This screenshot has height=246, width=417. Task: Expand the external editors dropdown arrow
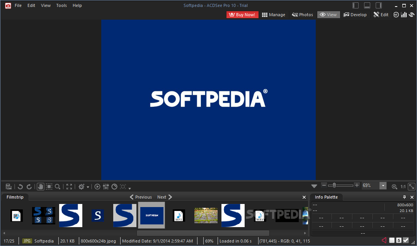(x=88, y=187)
